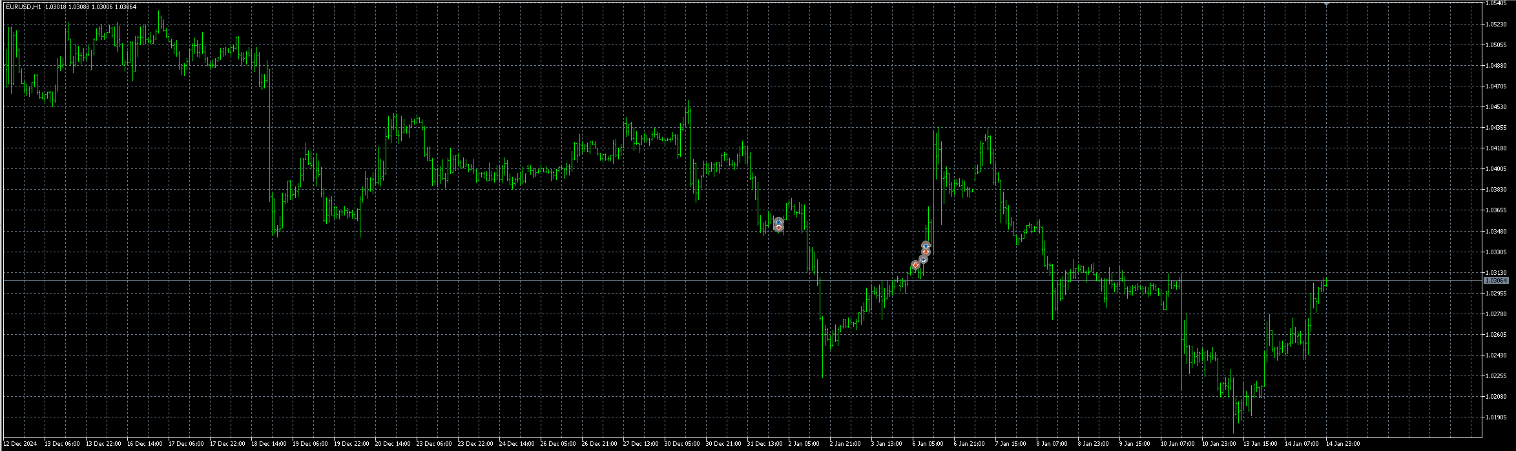Click the 6 Jan 05:00 time label
1516x451 pixels.
(928, 444)
